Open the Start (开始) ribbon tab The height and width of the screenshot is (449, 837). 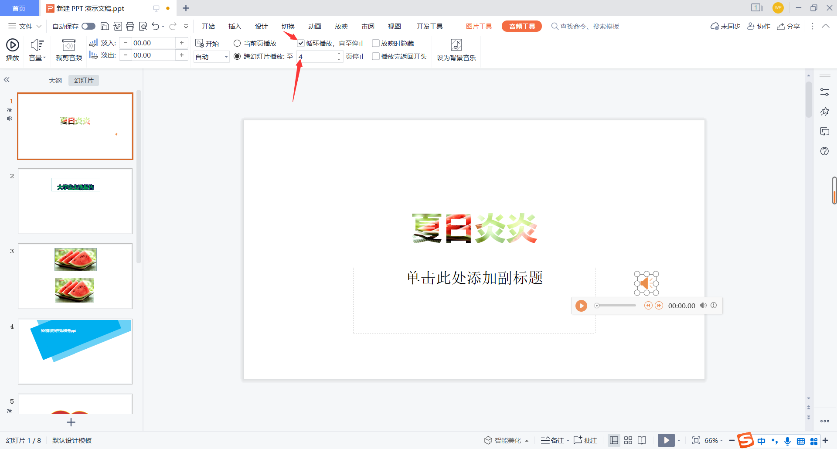208,26
